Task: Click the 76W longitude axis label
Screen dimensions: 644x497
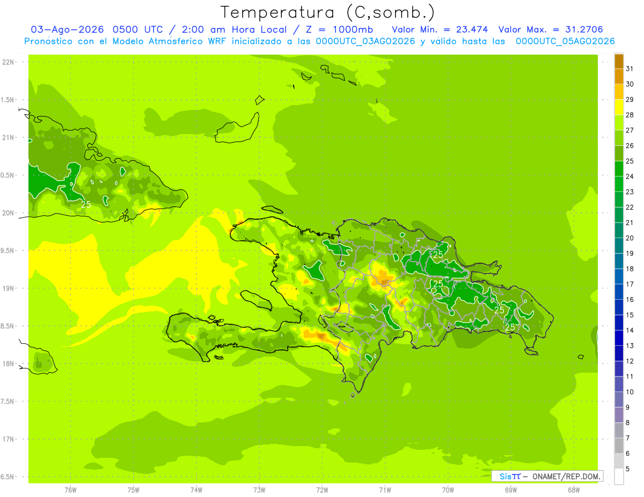Action: (70, 490)
